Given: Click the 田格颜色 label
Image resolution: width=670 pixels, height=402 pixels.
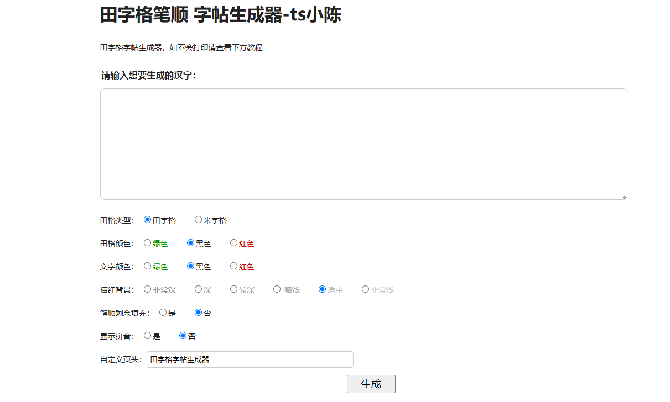Looking at the screenshot, I should (x=117, y=244).
